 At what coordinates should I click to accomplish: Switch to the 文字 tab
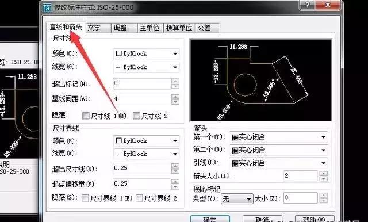(98, 28)
